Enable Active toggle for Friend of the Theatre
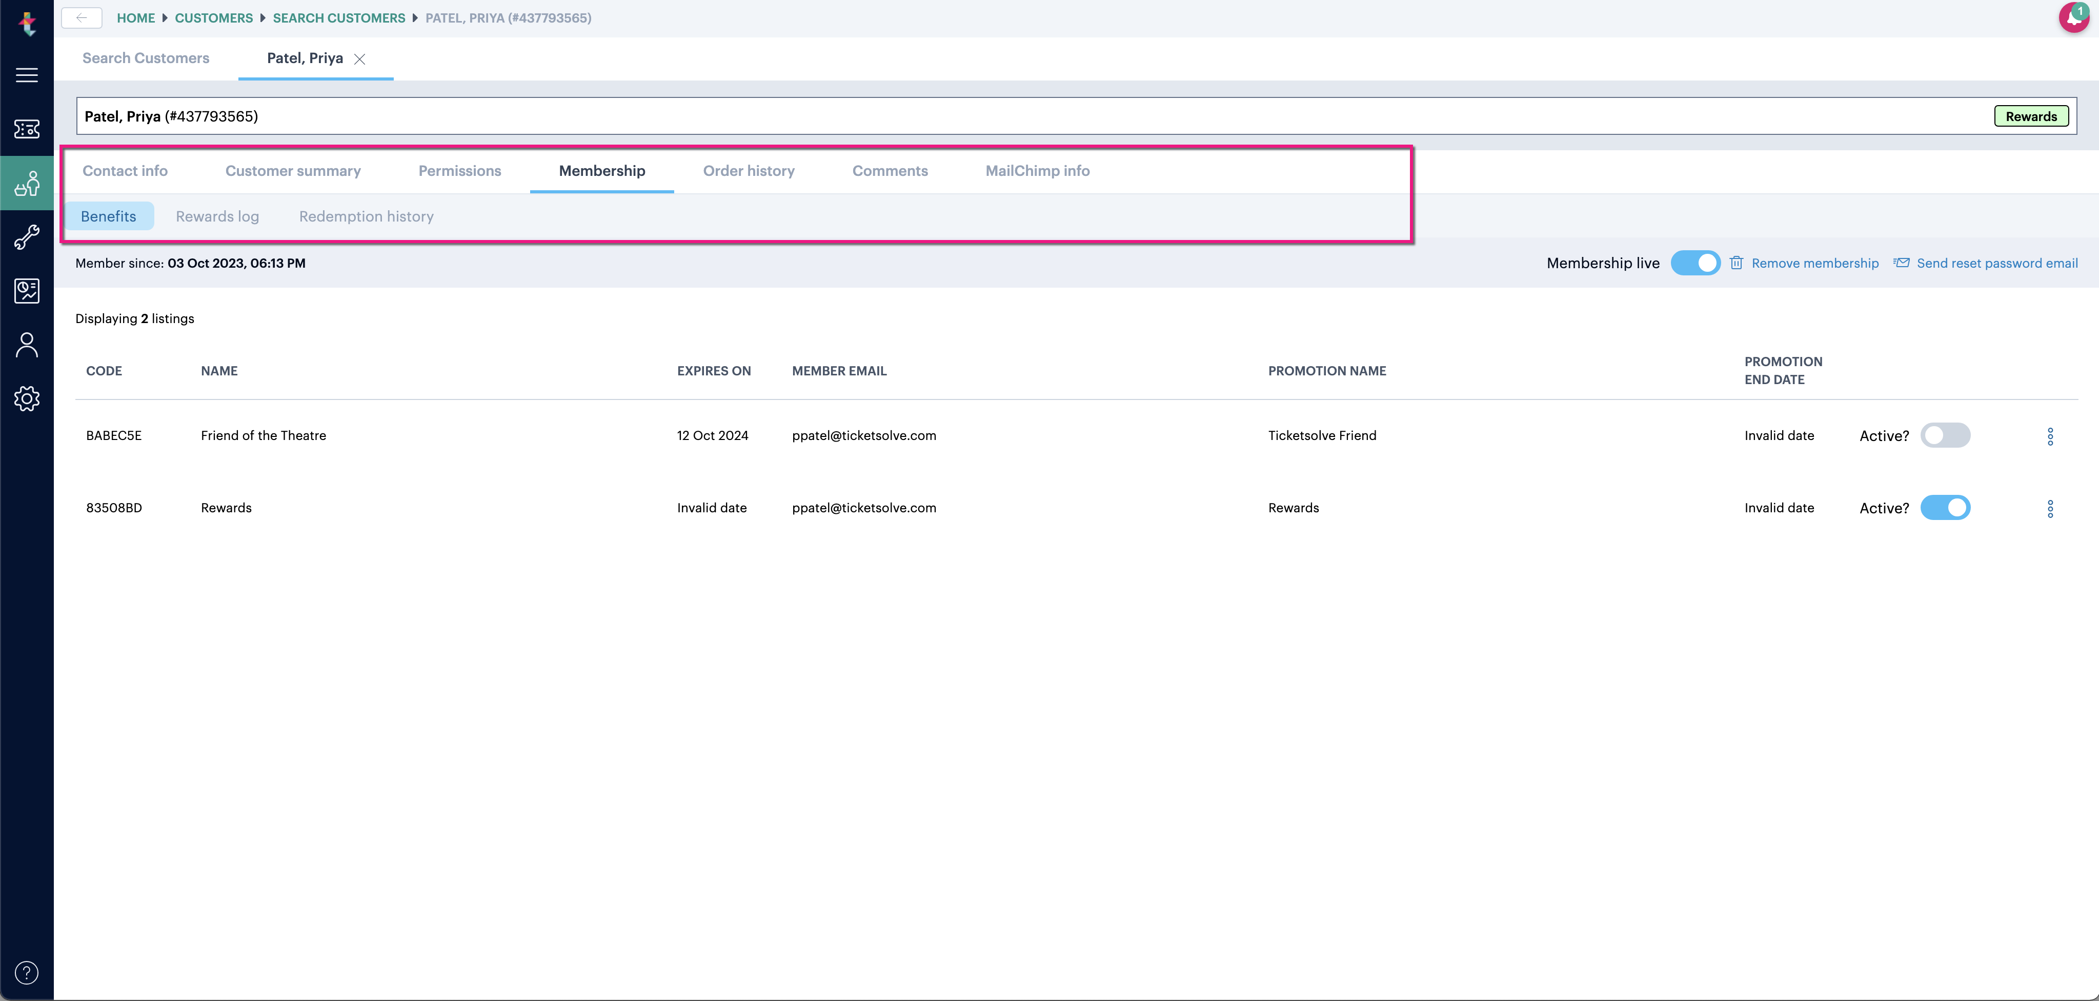This screenshot has width=2099, height=1001. coord(1945,435)
